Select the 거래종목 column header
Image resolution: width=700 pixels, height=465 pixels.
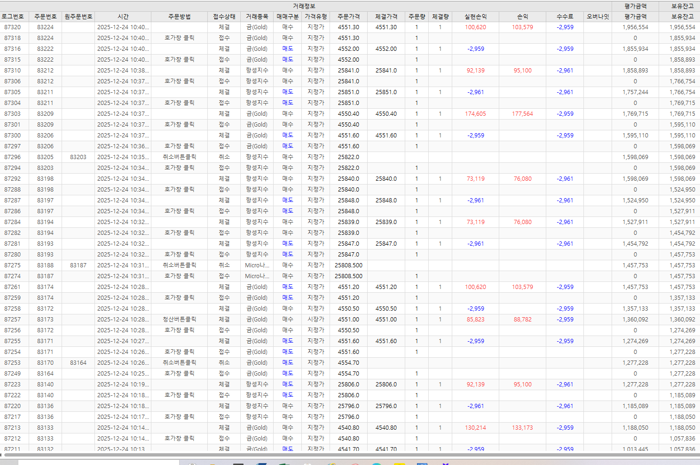click(257, 16)
